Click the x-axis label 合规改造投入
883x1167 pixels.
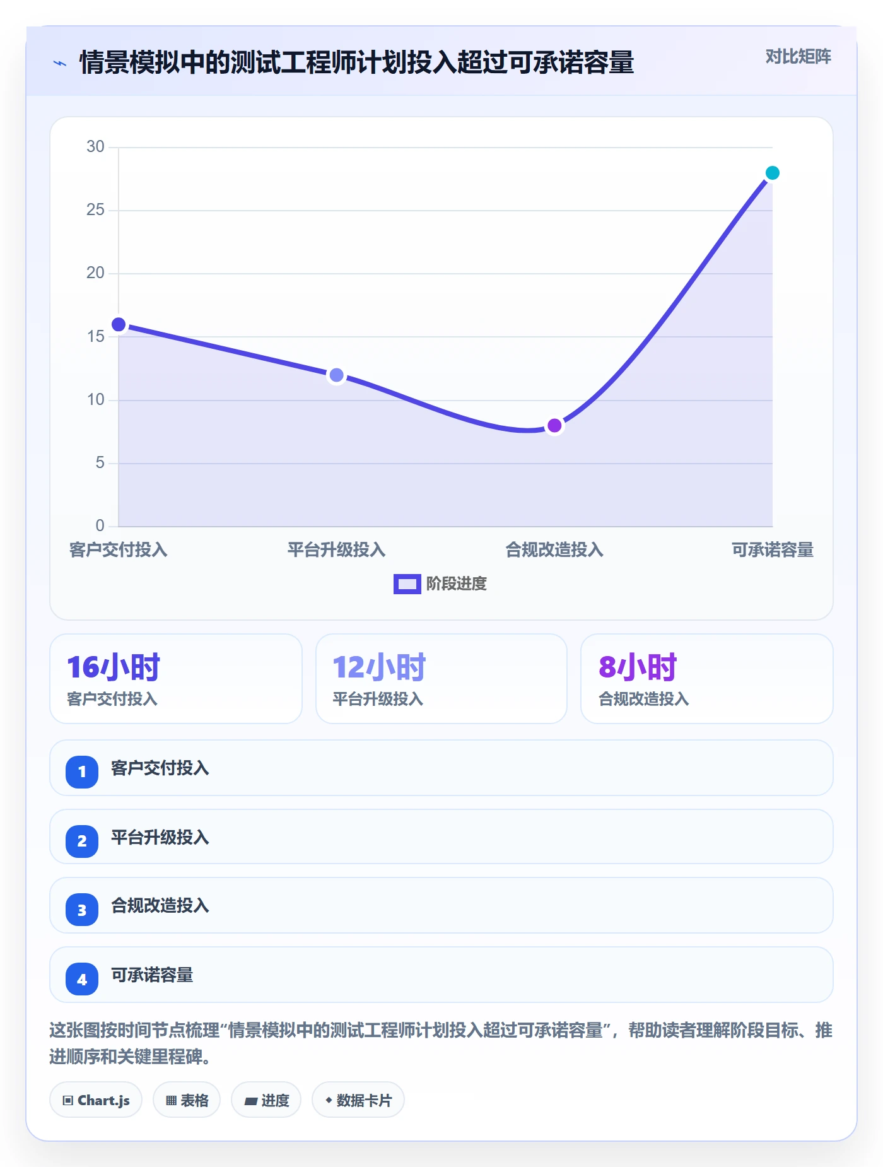tap(554, 550)
